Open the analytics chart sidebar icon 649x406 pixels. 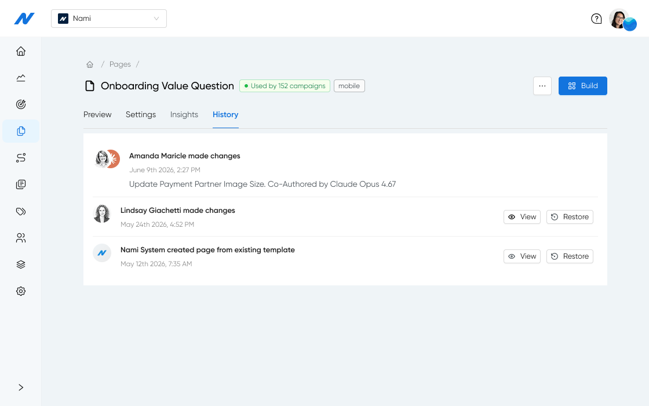(21, 78)
